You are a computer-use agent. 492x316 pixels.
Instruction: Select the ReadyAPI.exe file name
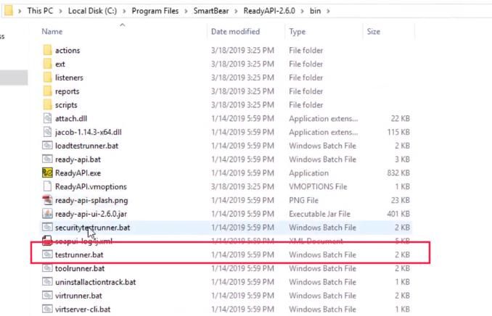click(78, 173)
